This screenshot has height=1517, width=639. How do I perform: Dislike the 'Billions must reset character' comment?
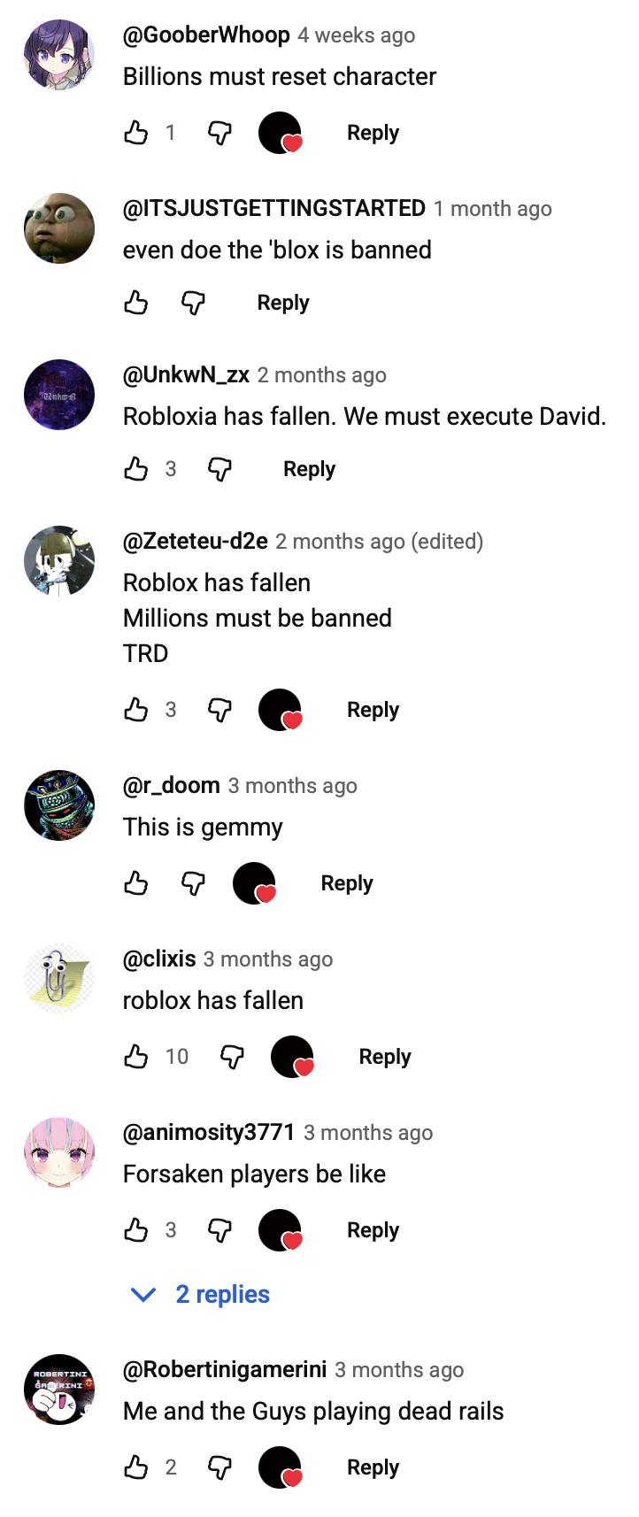[219, 133]
